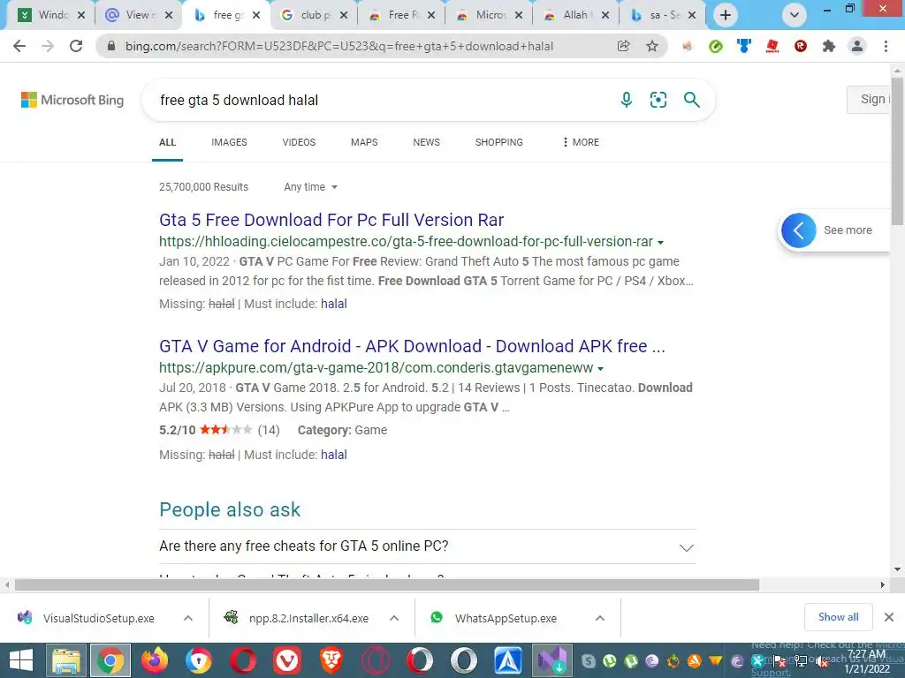905x678 pixels.
Task: Share this page from the address bar
Action: coord(623,46)
